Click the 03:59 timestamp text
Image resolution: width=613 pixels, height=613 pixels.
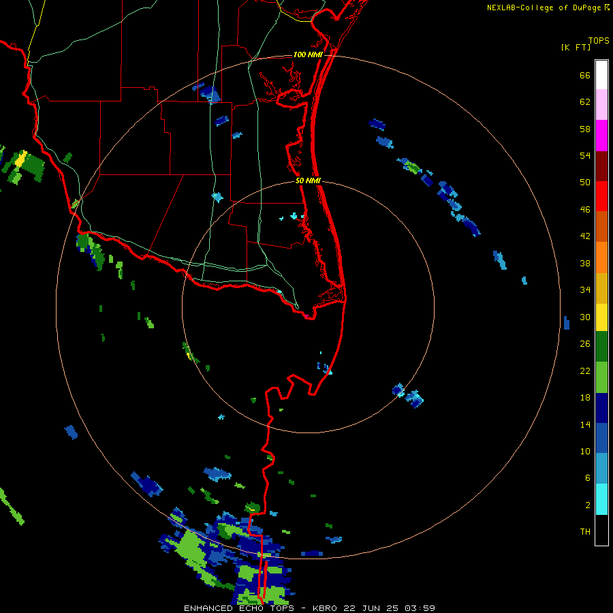click(x=420, y=608)
